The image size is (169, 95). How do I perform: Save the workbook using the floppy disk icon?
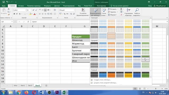[x=3, y=2]
